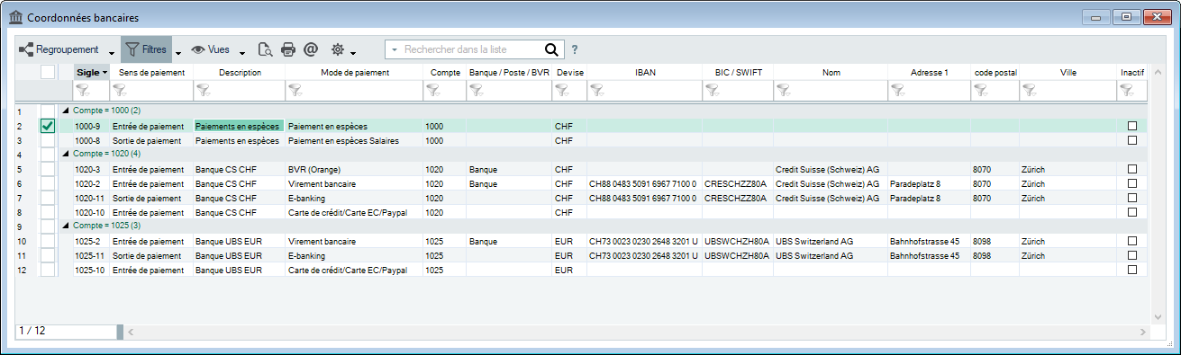Click the IBAN column header

644,72
